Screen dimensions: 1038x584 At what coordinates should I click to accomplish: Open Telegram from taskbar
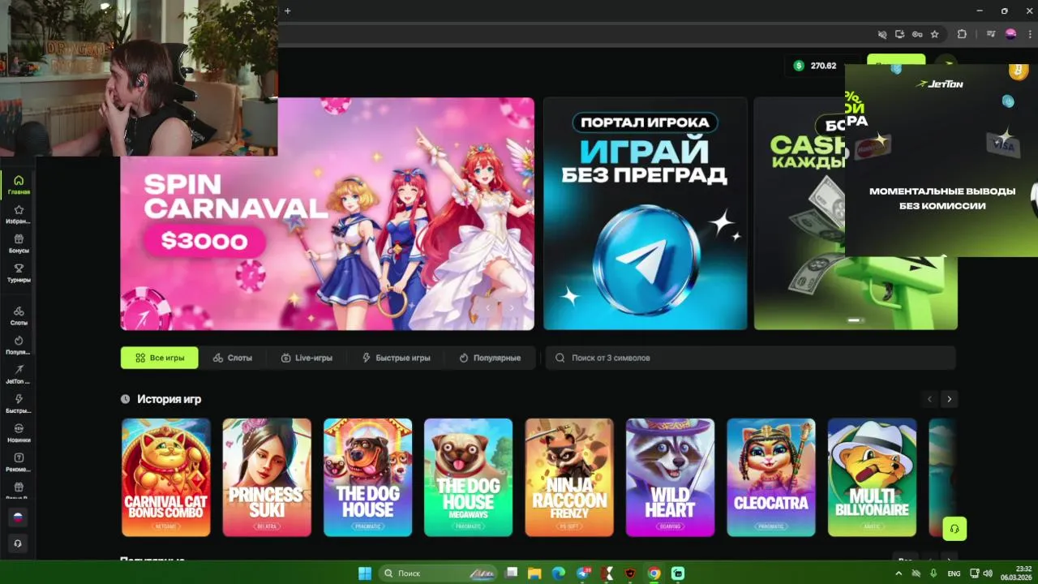pos(583,573)
